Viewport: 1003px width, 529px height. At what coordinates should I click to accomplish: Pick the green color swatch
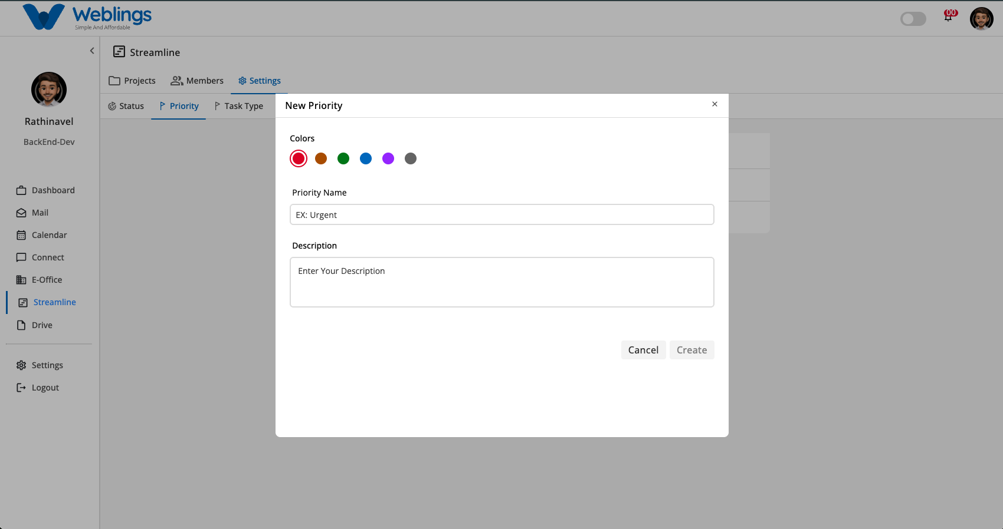343,158
